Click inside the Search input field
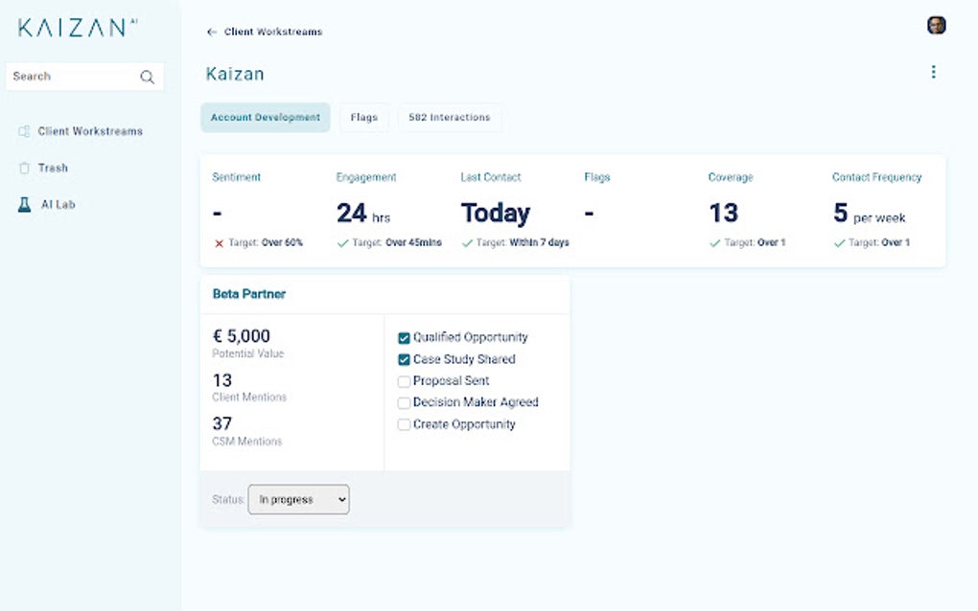Screen dimensions: 978x611 [x=72, y=76]
